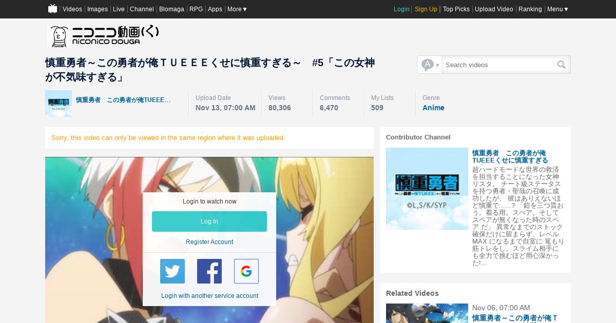Open the Images section
The width and height of the screenshot is (616, 323).
[98, 9]
